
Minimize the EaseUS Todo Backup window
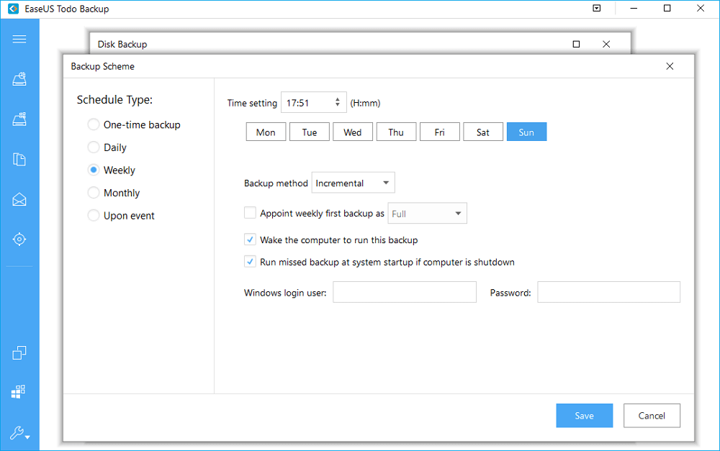click(x=634, y=8)
